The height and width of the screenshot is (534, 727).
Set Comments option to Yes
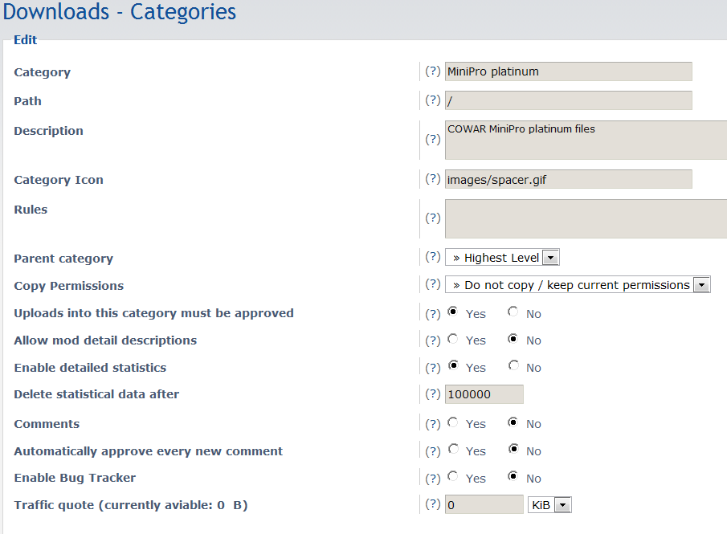click(453, 423)
